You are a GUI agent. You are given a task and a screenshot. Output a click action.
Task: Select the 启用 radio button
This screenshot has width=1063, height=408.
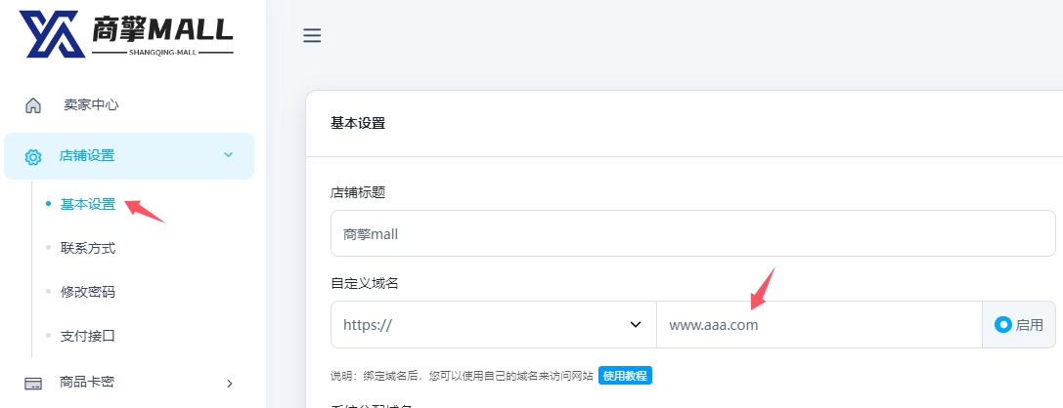click(x=1002, y=325)
